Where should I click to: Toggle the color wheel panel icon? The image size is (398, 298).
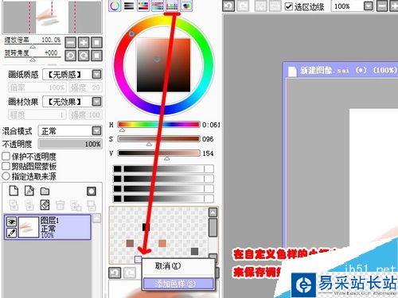(x=115, y=6)
